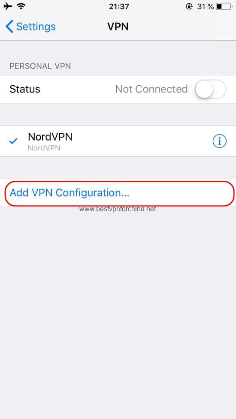Tap the Not Connected status text
The height and width of the screenshot is (419, 236).
pos(151,89)
